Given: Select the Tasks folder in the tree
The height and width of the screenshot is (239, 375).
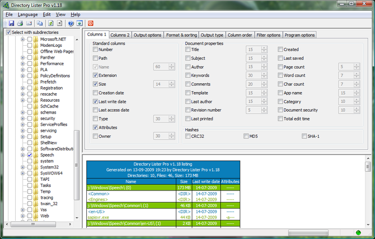Looking at the screenshot, I should pos(46,185).
